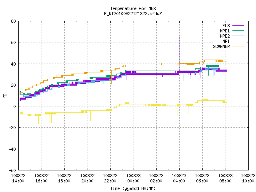Screen dimensions: 256x192
Task: Click the x-axis tick label 100823 00:00
Action: pos(133,178)
